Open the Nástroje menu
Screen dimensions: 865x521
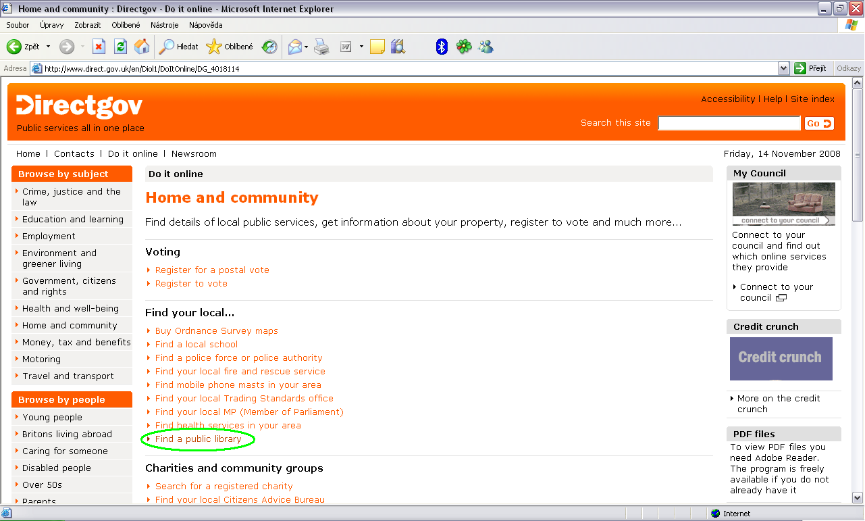(x=165, y=25)
